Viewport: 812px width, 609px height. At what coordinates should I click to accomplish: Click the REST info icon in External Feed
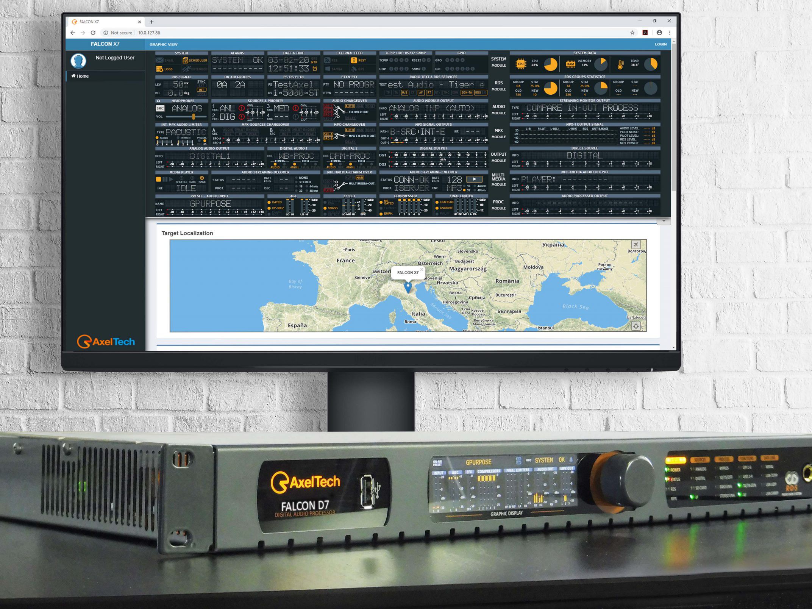pyautogui.click(x=354, y=60)
